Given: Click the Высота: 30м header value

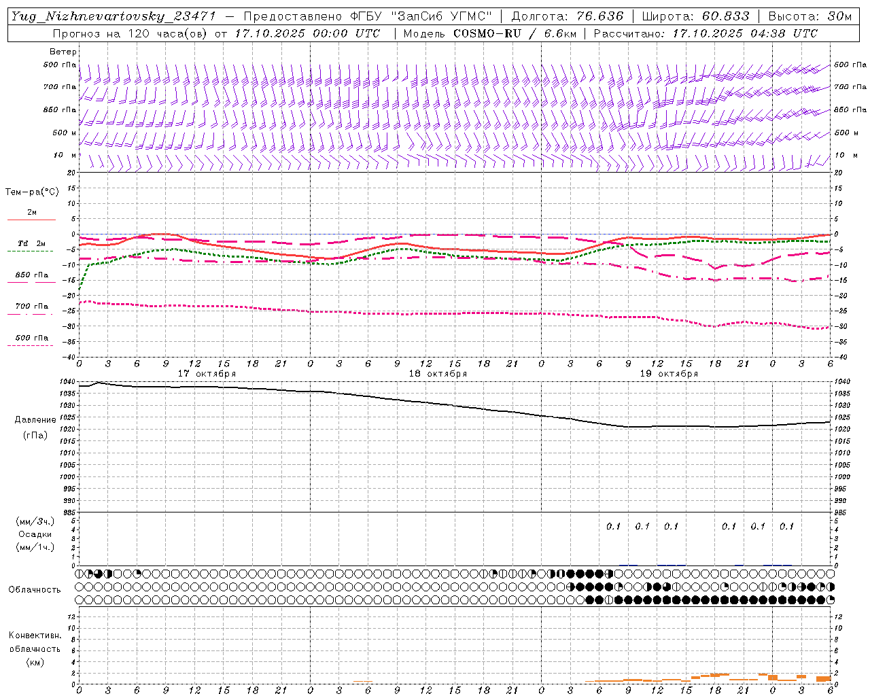Looking at the screenshot, I should (x=810, y=16).
